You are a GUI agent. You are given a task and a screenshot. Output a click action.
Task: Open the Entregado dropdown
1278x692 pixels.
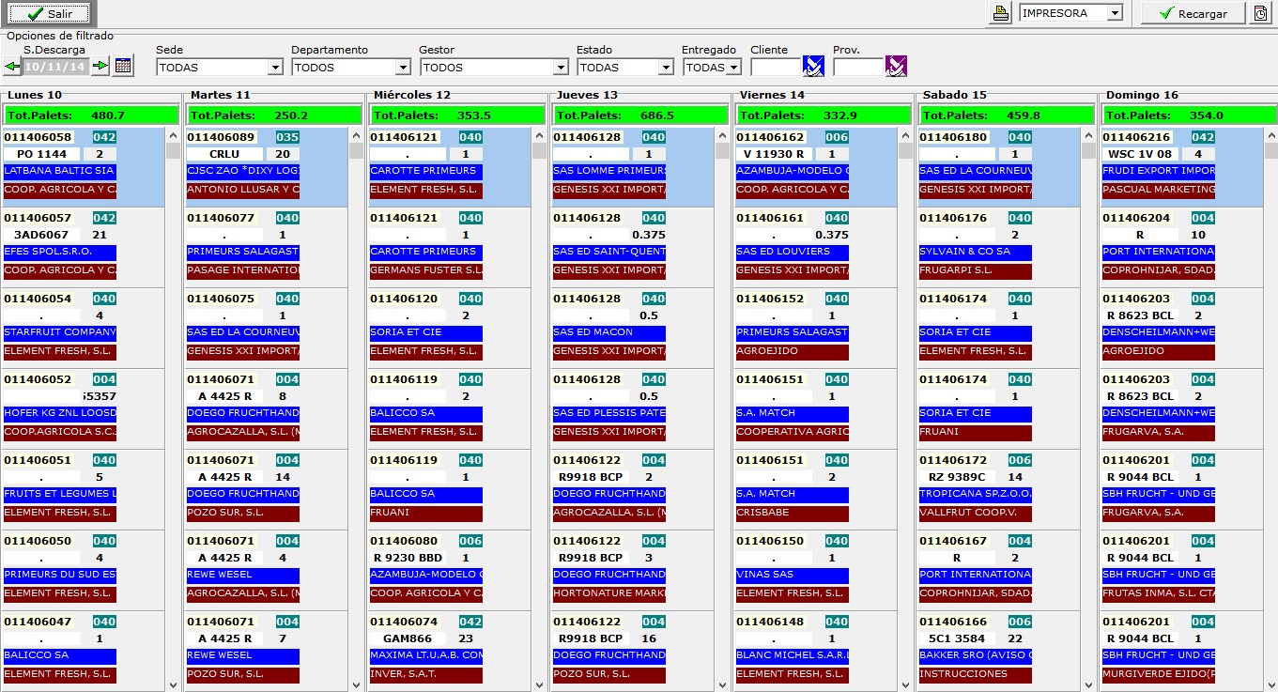tap(733, 68)
